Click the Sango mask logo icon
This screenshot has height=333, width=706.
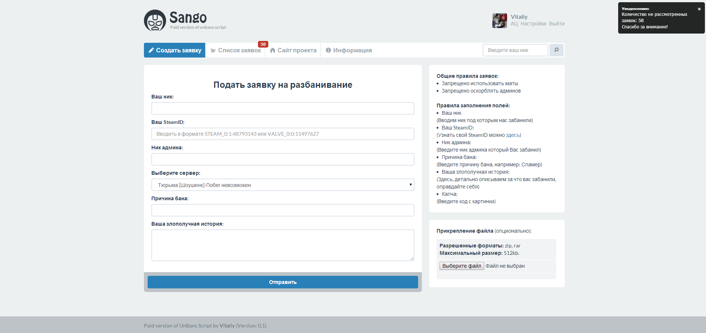[155, 20]
